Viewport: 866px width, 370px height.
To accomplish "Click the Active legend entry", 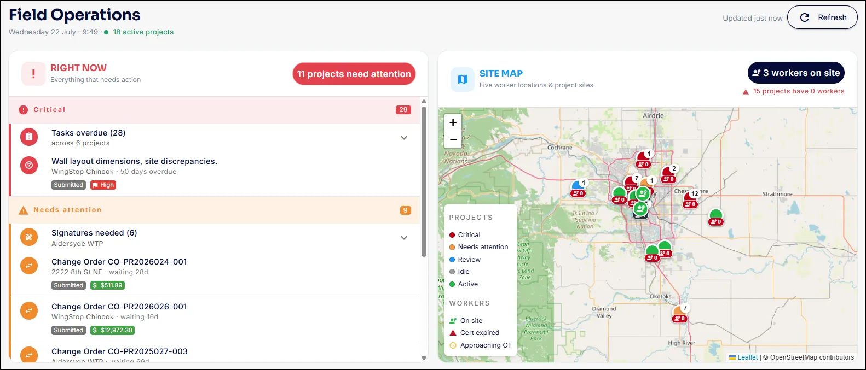I will click(x=464, y=284).
